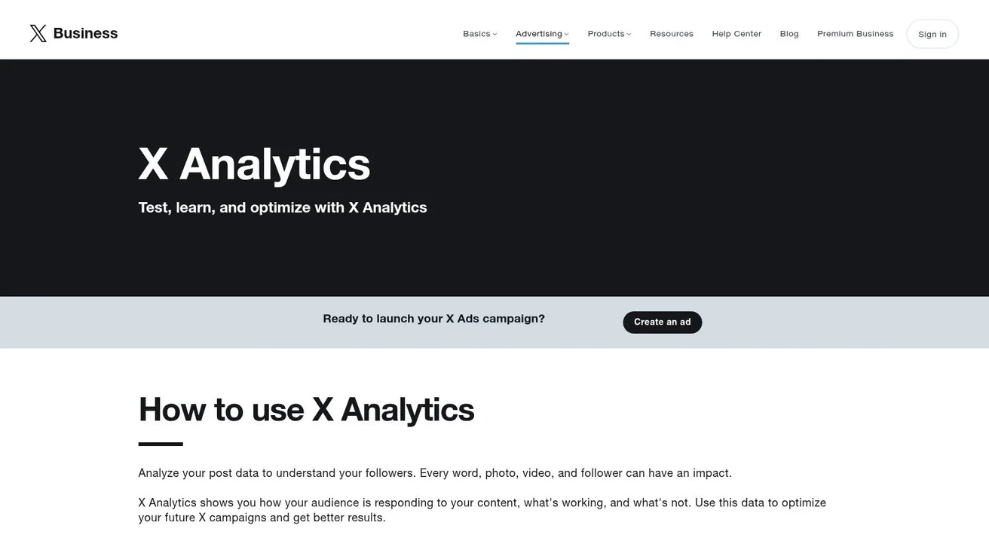The height and width of the screenshot is (556, 989).
Task: Click the hero subtitle about test and learn
Action: coord(283,208)
